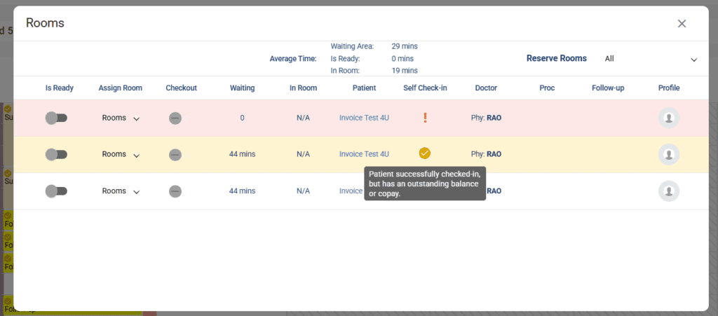Image resolution: width=718 pixels, height=316 pixels.
Task: Toggle Is Ready switch in the white row
Action: pyautogui.click(x=56, y=191)
